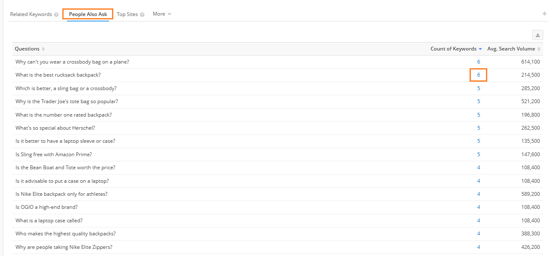The width and height of the screenshot is (550, 256).
Task: Sort by the Questions column sort icon
Action: 43,49
